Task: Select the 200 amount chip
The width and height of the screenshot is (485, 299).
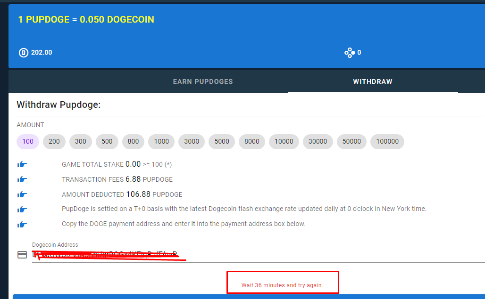Action: [54, 142]
